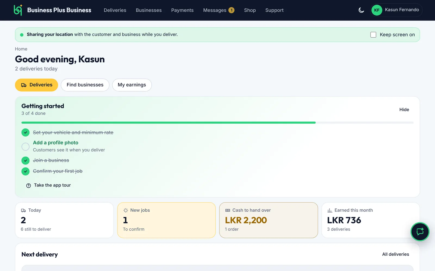Image resolution: width=435 pixels, height=271 pixels.
Task: Click the help icon beside Take the app tour
Action: [x=29, y=185]
